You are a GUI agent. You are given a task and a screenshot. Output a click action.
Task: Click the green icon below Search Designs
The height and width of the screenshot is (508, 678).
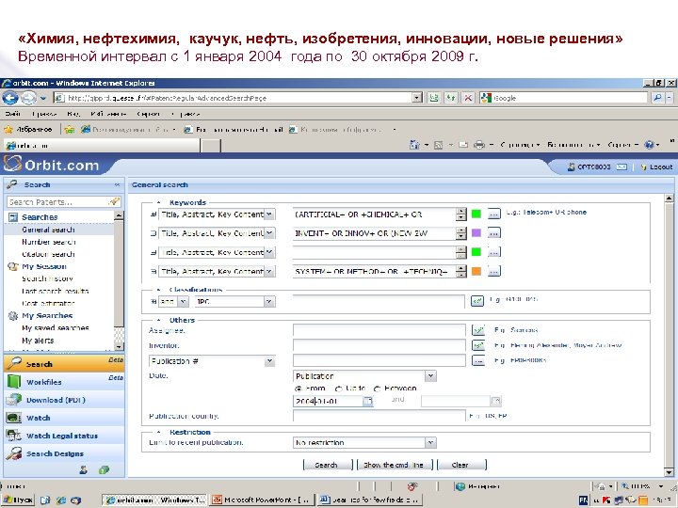[104, 470]
